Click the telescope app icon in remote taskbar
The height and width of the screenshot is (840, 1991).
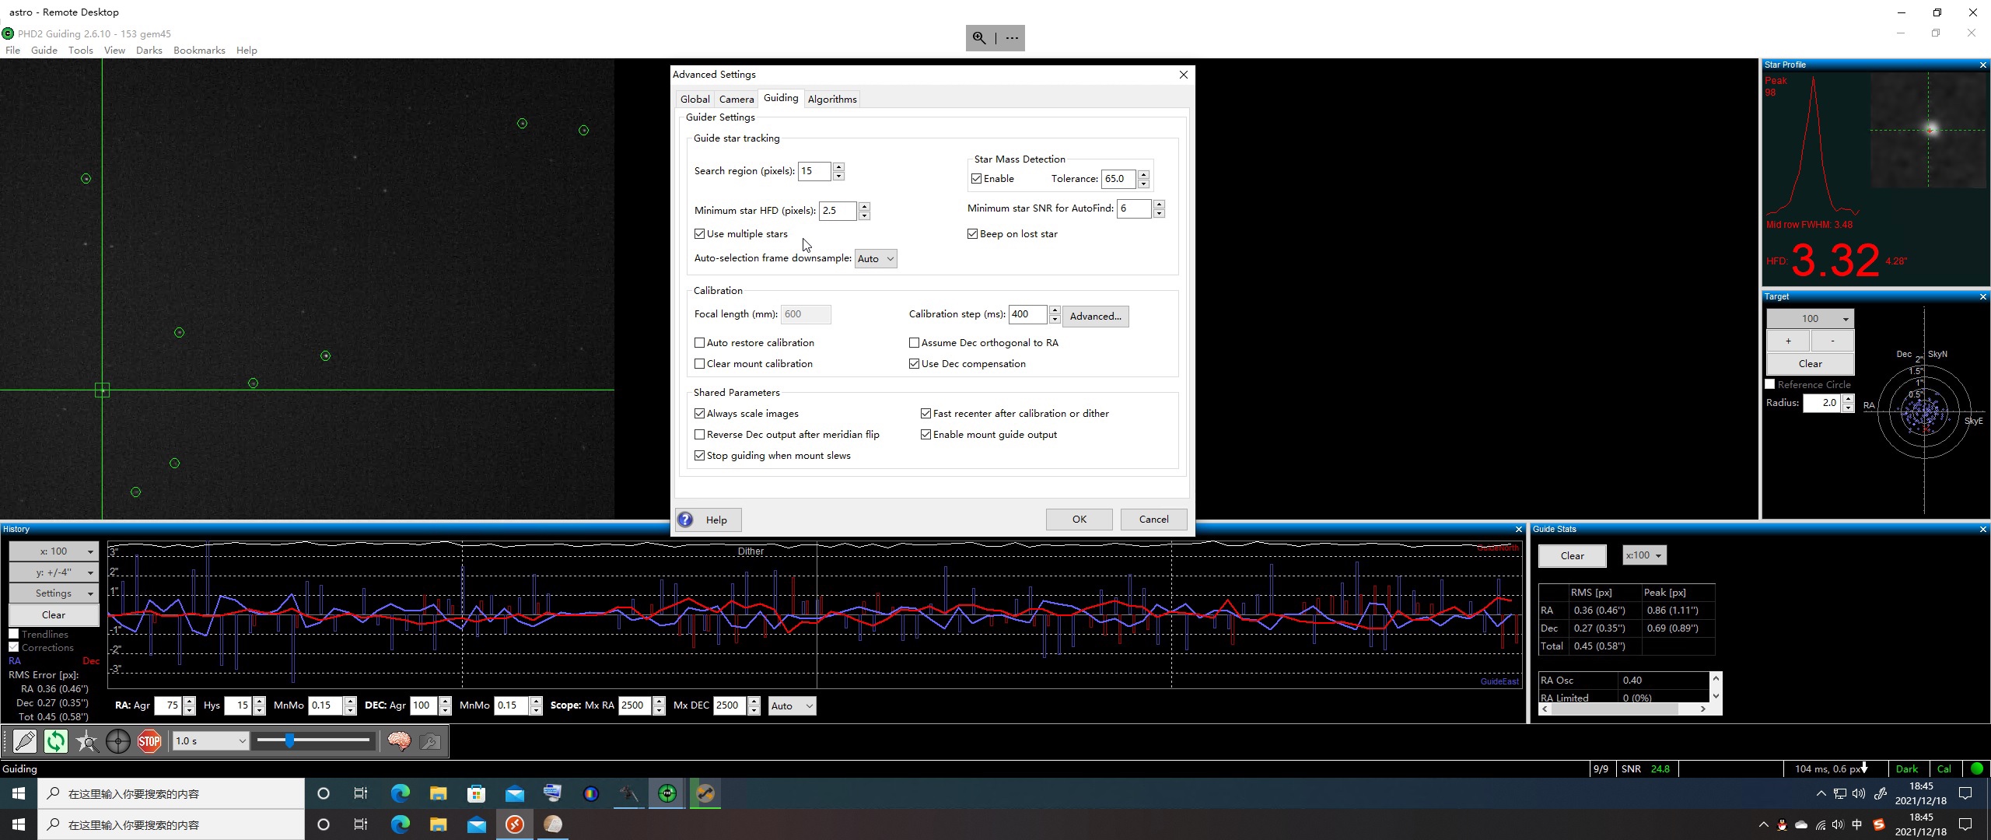(x=628, y=793)
